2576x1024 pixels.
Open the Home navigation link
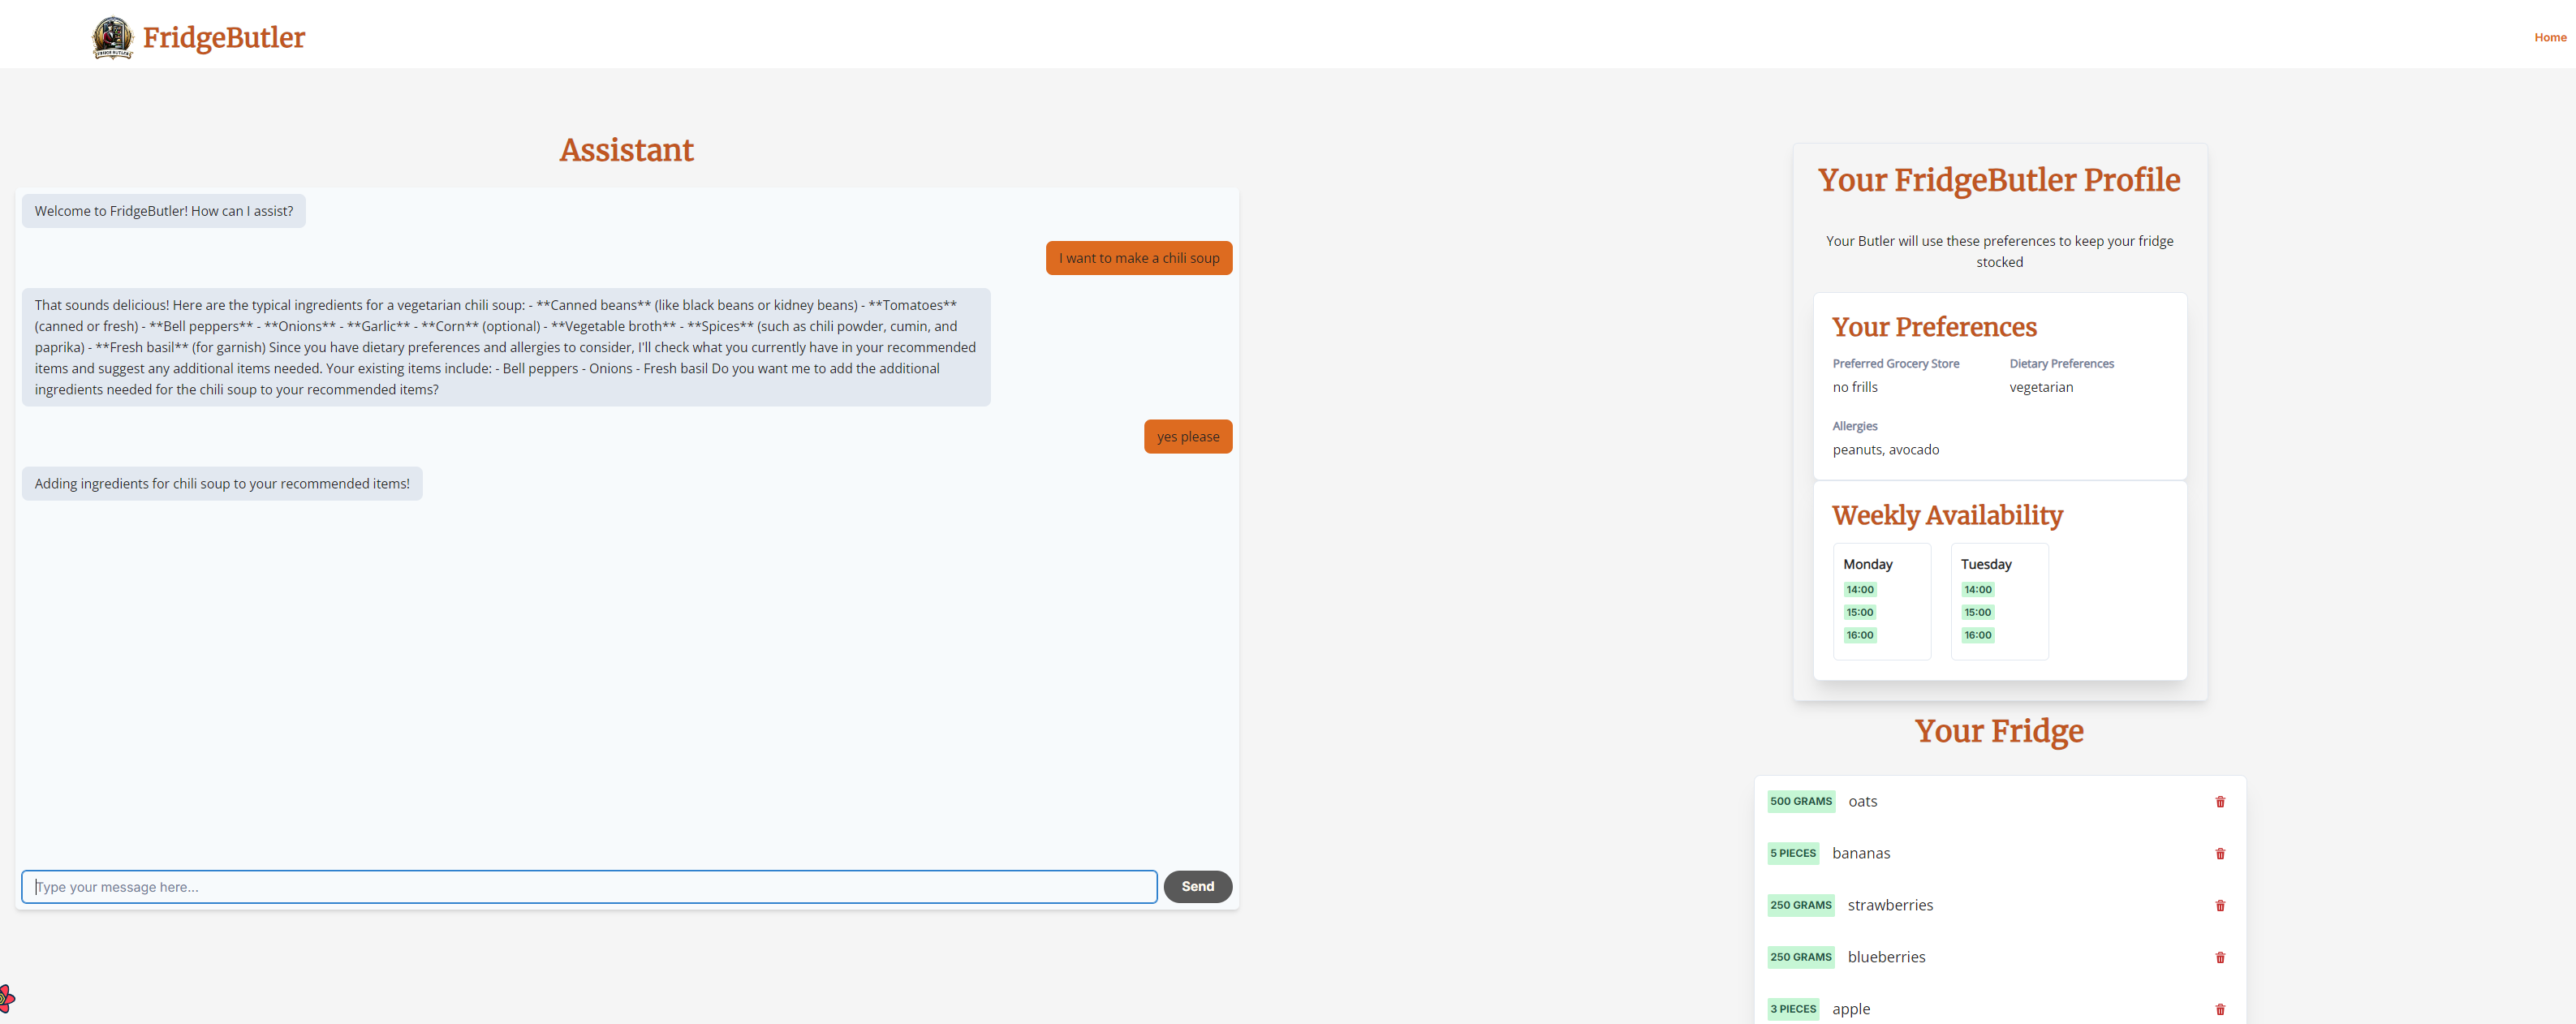(x=2549, y=37)
